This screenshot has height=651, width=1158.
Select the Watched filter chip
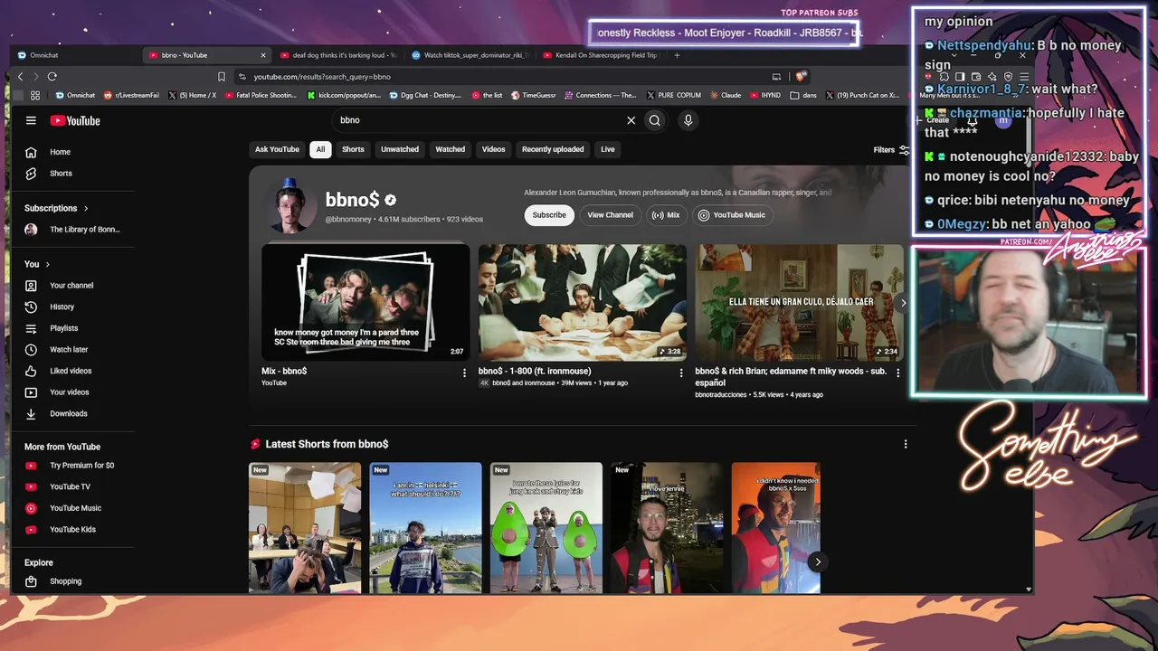451,150
